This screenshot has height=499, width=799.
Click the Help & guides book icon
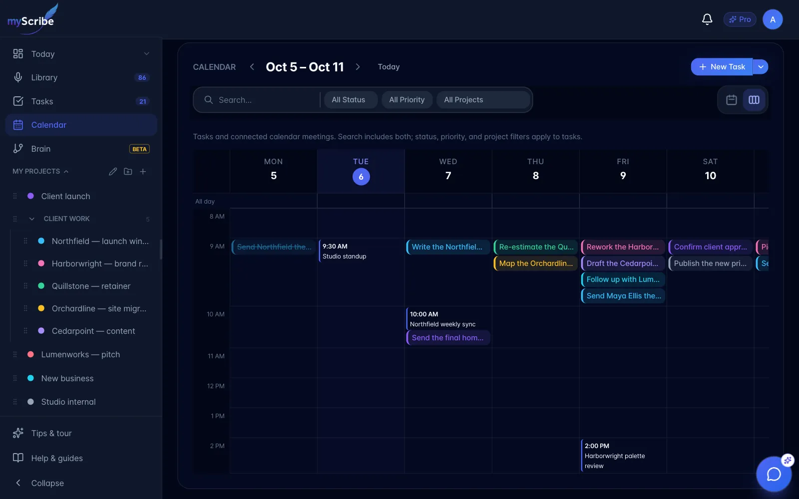coord(18,458)
